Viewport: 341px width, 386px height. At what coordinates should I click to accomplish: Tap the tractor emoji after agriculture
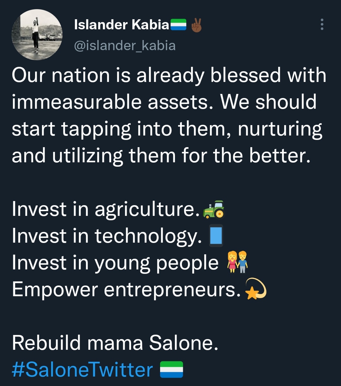214,209
